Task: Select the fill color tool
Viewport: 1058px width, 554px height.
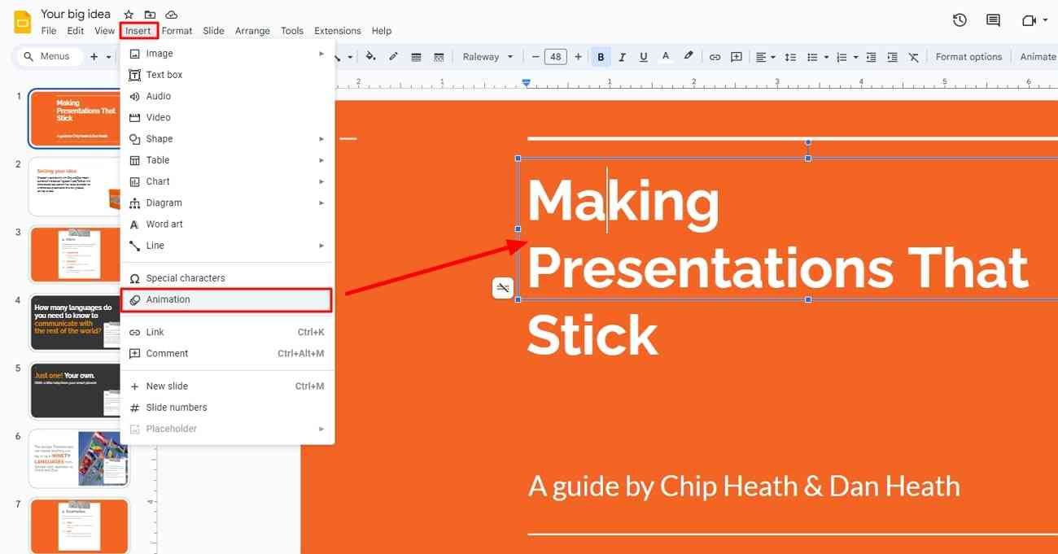Action: point(370,56)
